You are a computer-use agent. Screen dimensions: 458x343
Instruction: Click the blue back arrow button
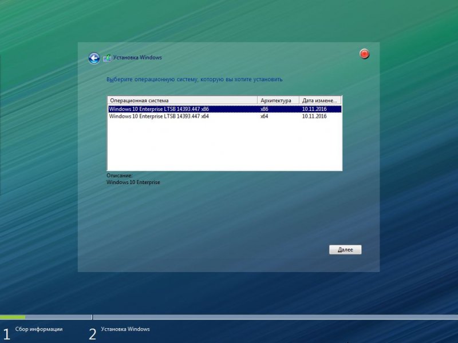click(94, 58)
